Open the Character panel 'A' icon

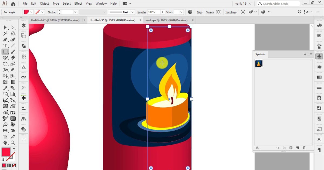(319, 140)
